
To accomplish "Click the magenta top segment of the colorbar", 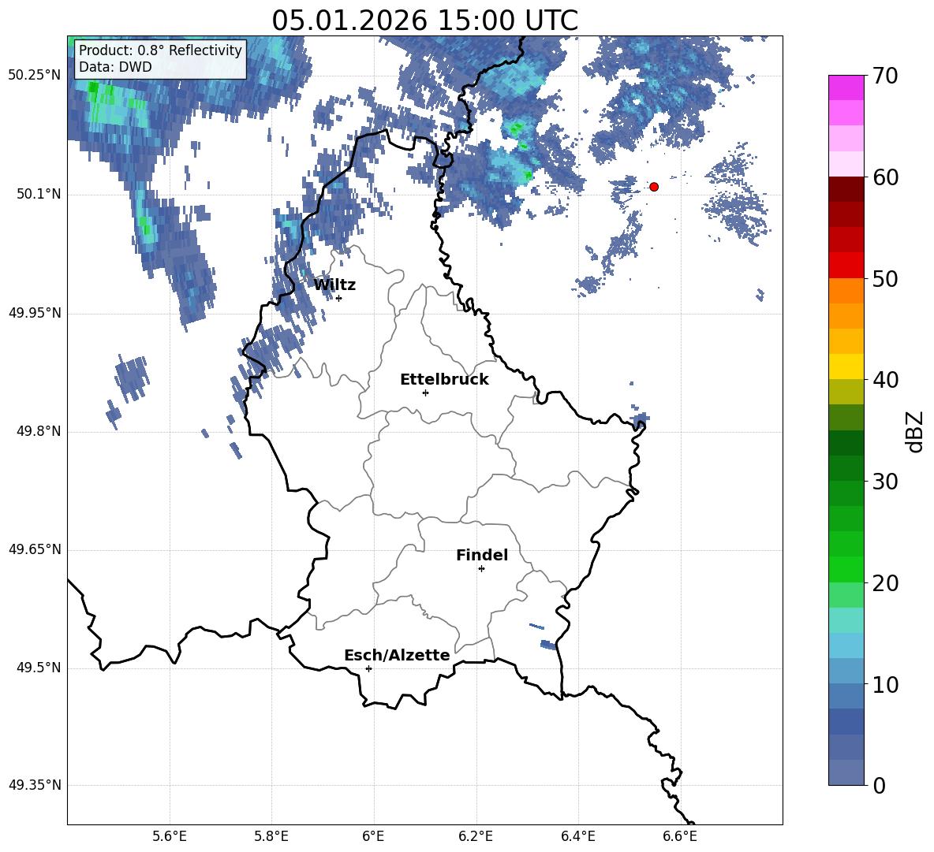I will (x=846, y=87).
